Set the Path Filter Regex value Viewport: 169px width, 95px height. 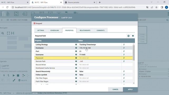[100, 81]
